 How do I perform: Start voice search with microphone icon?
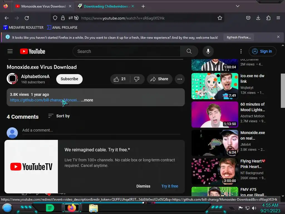pyautogui.click(x=208, y=51)
